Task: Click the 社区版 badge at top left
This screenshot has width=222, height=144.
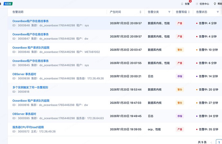Action: point(8,4)
